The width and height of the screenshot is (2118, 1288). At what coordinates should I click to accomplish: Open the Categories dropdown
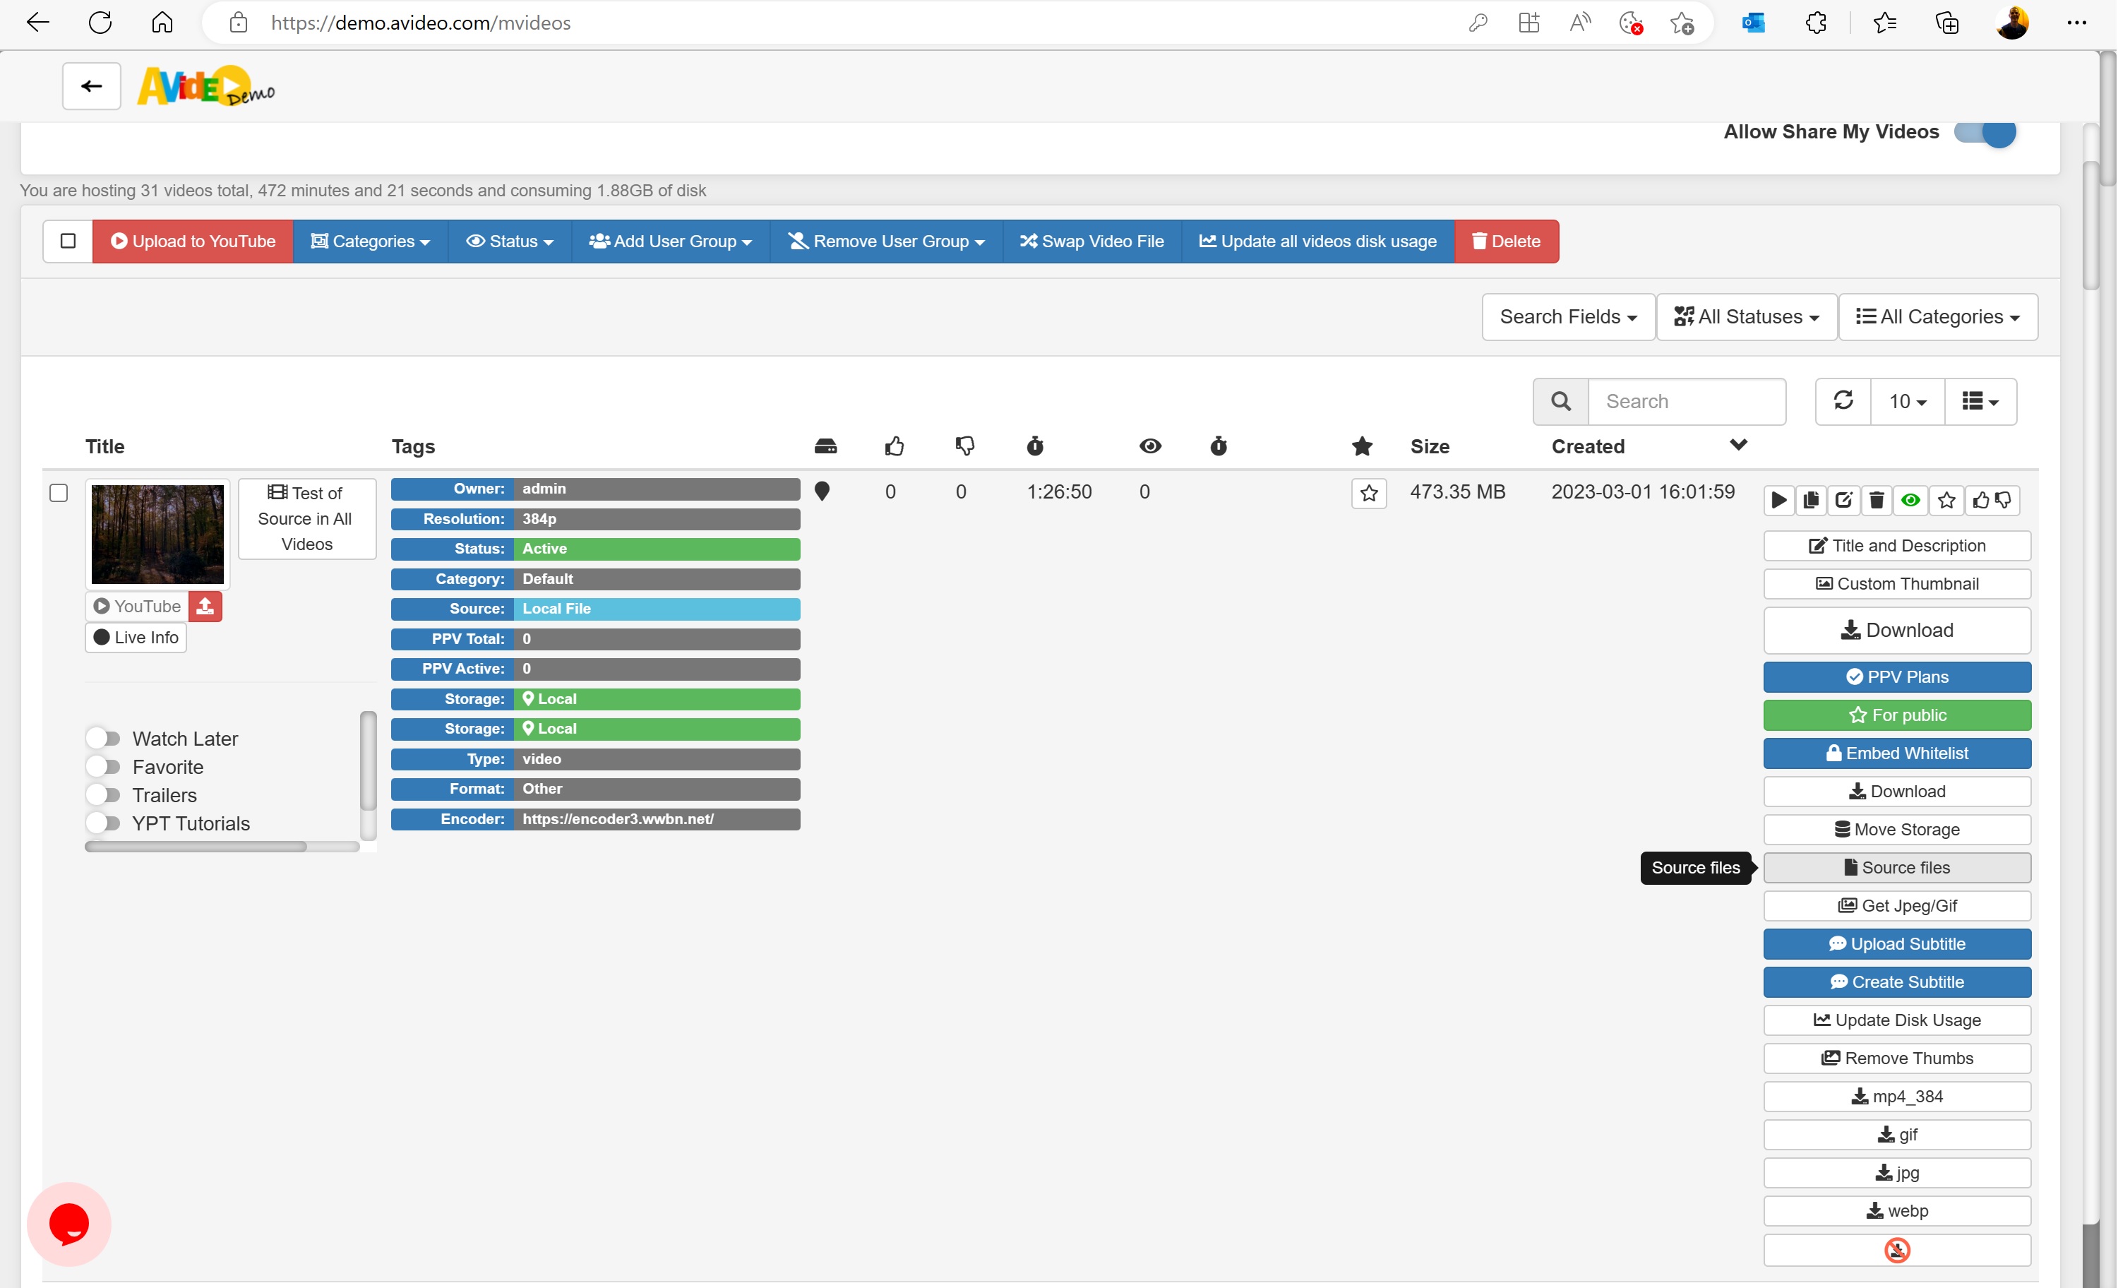tap(371, 241)
